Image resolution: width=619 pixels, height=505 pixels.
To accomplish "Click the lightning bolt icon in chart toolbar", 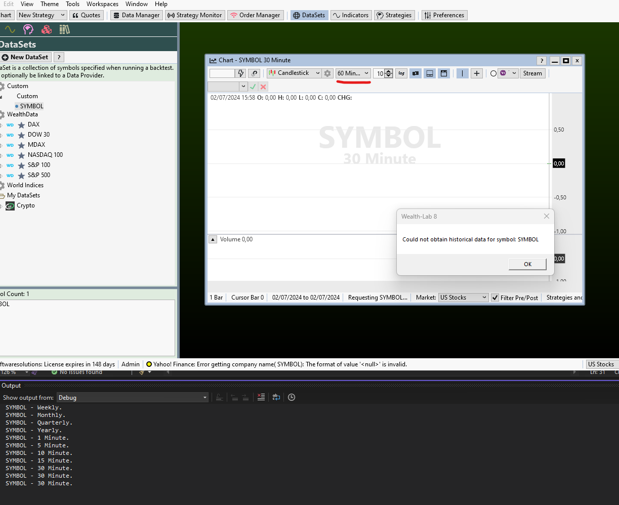I will (x=241, y=73).
